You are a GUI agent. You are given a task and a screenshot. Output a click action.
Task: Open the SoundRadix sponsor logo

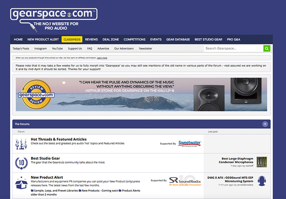[x=185, y=181]
